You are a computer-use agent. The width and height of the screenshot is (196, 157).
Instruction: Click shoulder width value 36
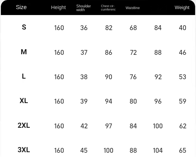[84, 28]
